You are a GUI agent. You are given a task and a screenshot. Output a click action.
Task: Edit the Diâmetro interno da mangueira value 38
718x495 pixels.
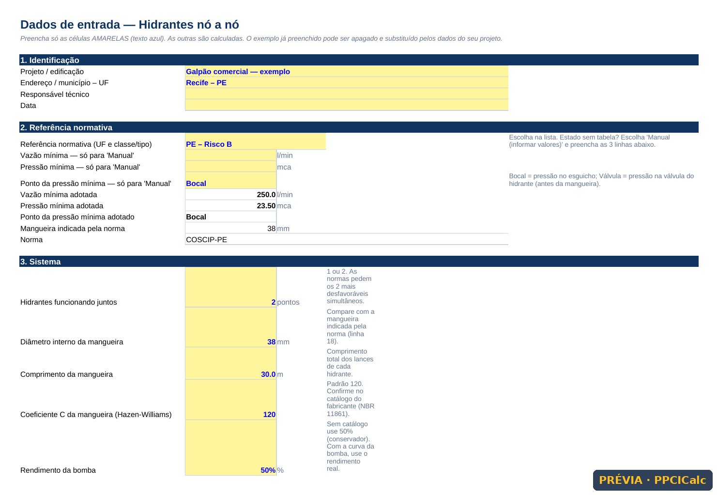231,327
